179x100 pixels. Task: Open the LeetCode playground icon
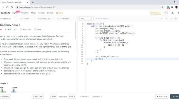tap(166, 13)
